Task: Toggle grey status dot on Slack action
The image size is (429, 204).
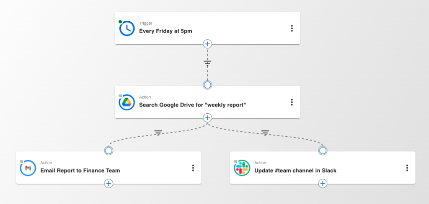Action: coord(235,161)
